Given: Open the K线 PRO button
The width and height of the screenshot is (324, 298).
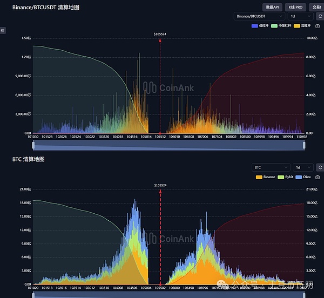Looking at the screenshot, I should pos(296,7).
